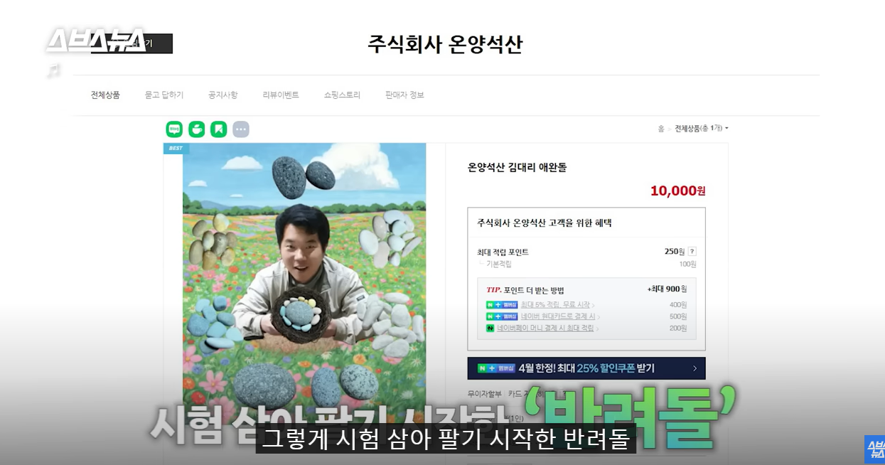885x465 pixels.
Task: Click the Naver Pay N icon in tips
Action: point(490,328)
